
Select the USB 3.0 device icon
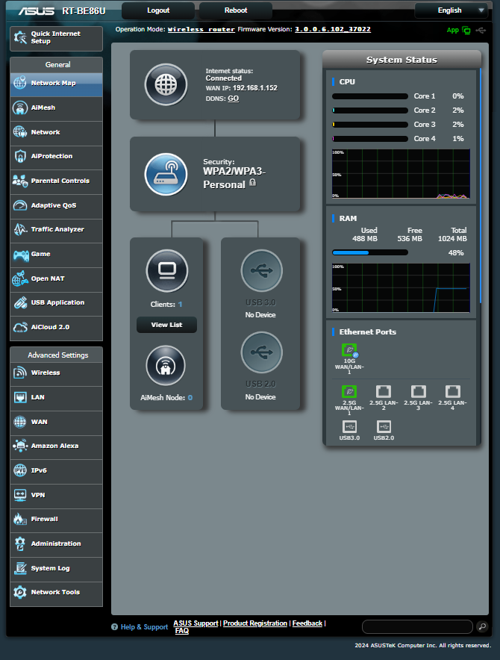pos(262,270)
